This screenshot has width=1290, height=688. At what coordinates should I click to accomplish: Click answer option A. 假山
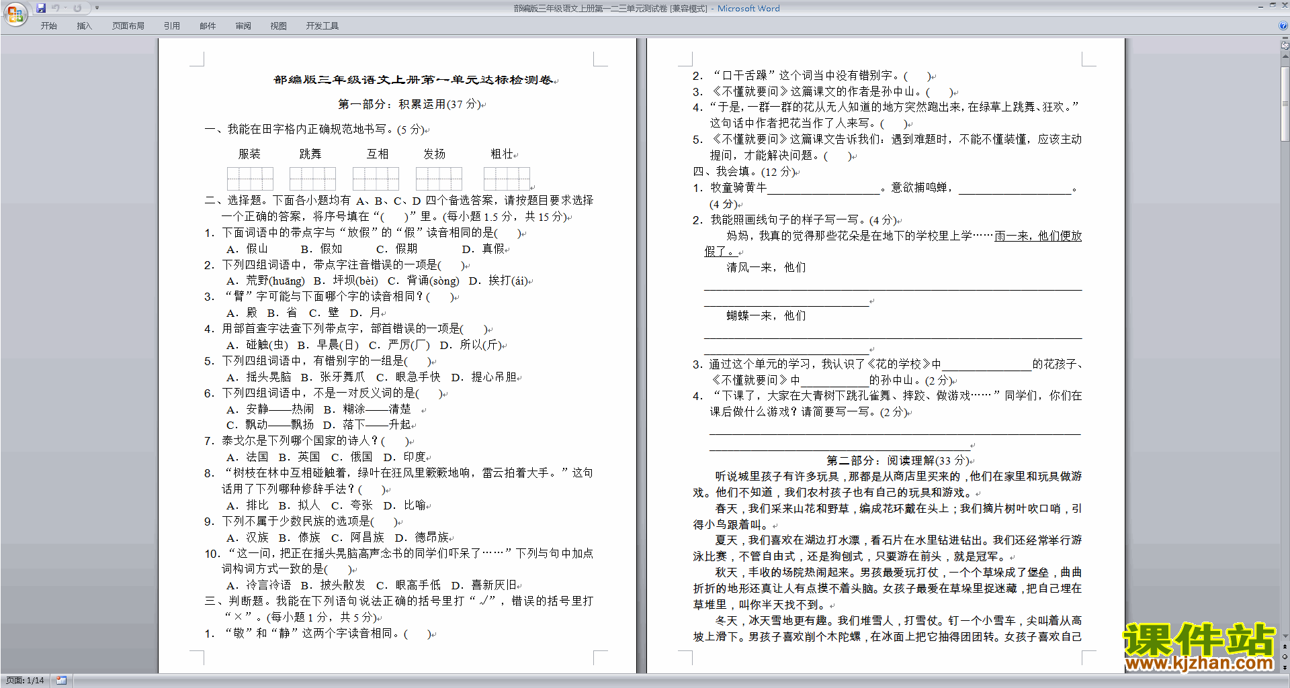247,249
